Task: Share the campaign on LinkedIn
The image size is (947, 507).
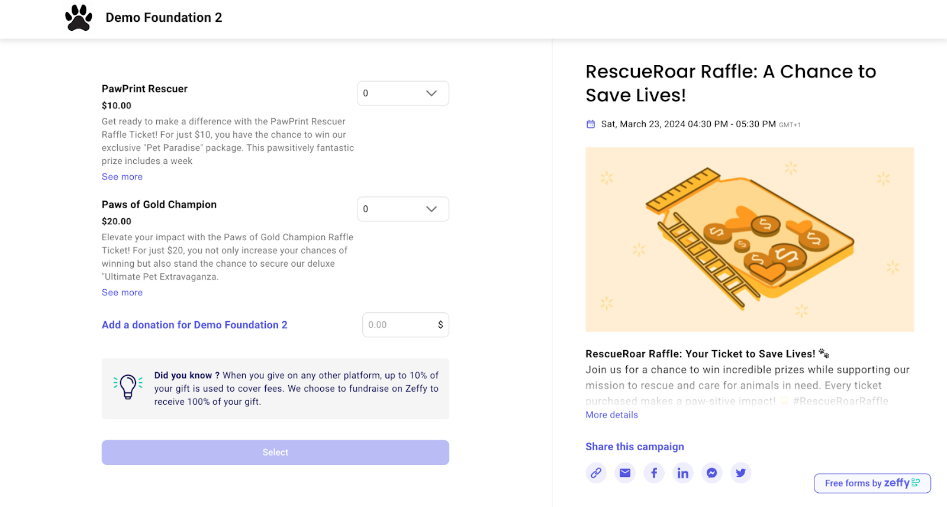Action: pyautogui.click(x=682, y=473)
